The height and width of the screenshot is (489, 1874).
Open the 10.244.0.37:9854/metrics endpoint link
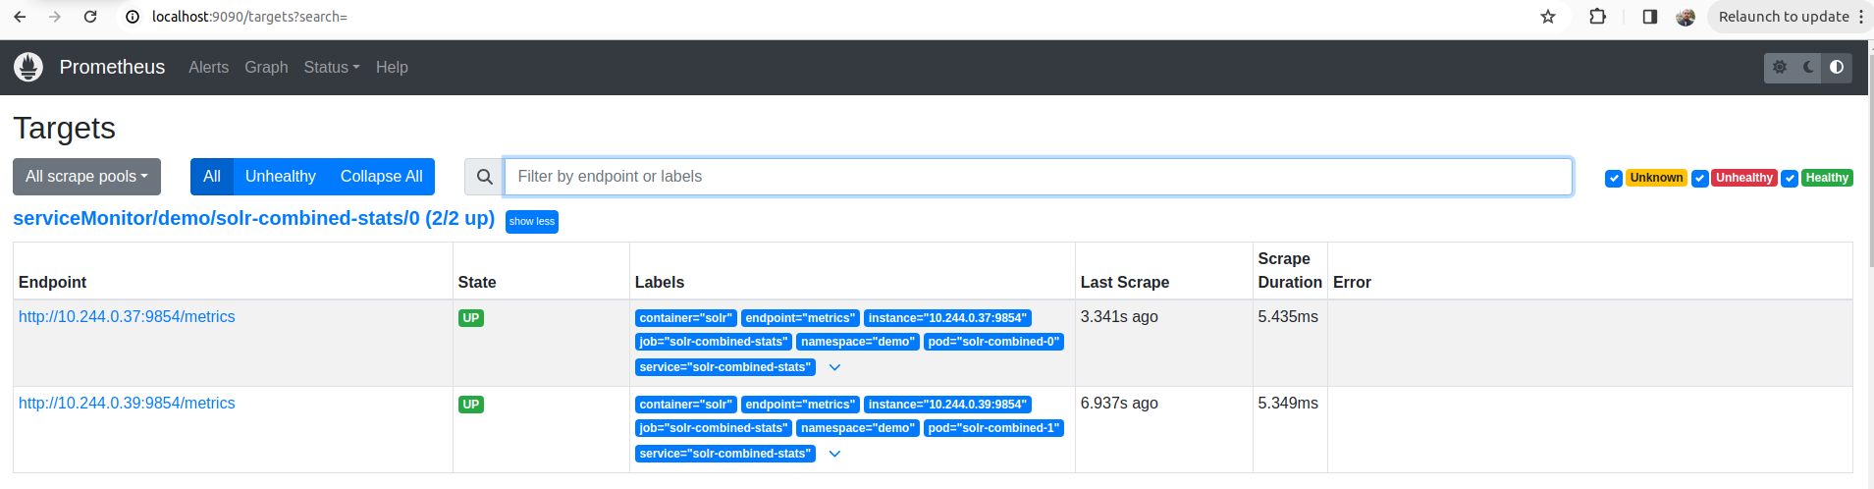point(127,316)
